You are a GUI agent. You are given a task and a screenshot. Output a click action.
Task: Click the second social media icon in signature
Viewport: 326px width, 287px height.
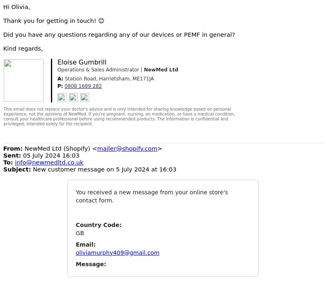tap(73, 98)
